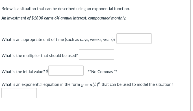Focus the multiplier answer field
This screenshot has width=193, height=111.
[x=97, y=55]
